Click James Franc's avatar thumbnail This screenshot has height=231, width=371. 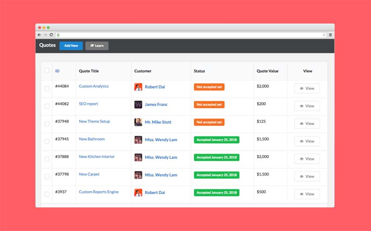click(138, 105)
